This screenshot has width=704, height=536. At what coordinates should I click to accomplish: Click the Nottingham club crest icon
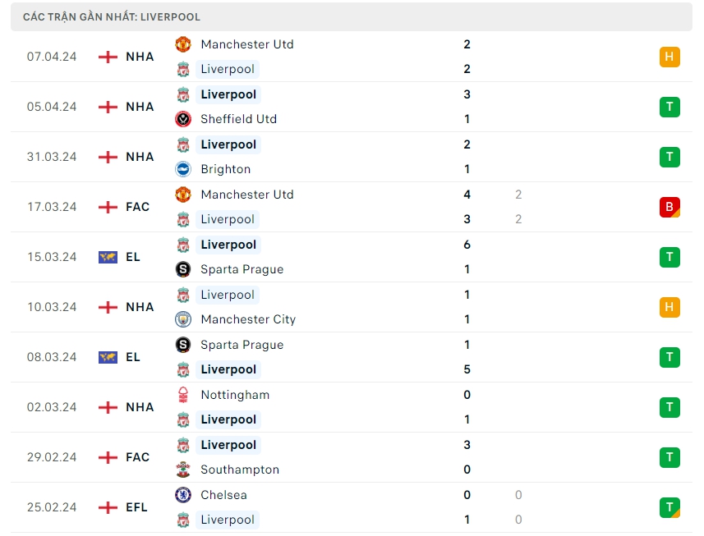click(x=183, y=395)
